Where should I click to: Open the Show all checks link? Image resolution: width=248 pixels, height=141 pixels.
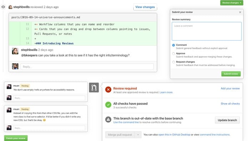click(230, 104)
